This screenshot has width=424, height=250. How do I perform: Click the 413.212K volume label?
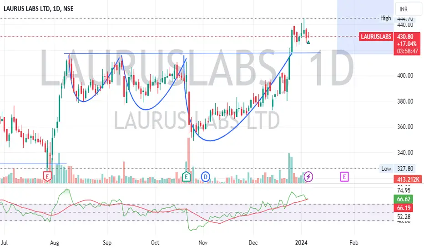click(x=408, y=179)
